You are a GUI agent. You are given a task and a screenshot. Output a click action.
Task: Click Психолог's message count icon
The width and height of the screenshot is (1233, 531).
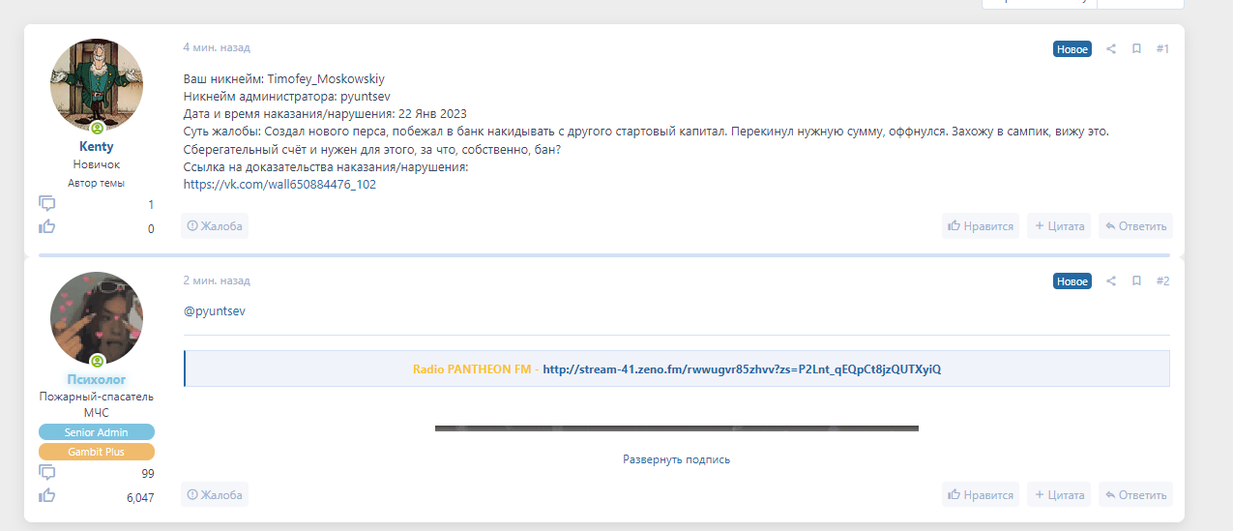pyautogui.click(x=46, y=472)
